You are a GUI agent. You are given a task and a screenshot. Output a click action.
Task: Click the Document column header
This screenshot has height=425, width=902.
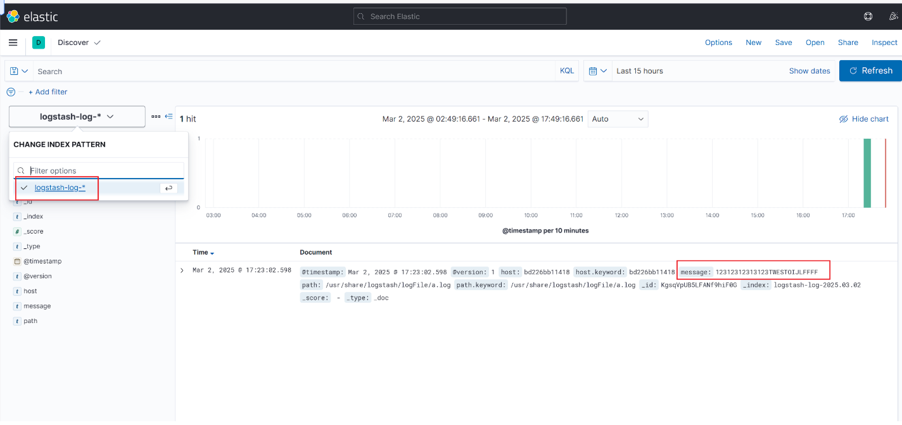point(315,252)
